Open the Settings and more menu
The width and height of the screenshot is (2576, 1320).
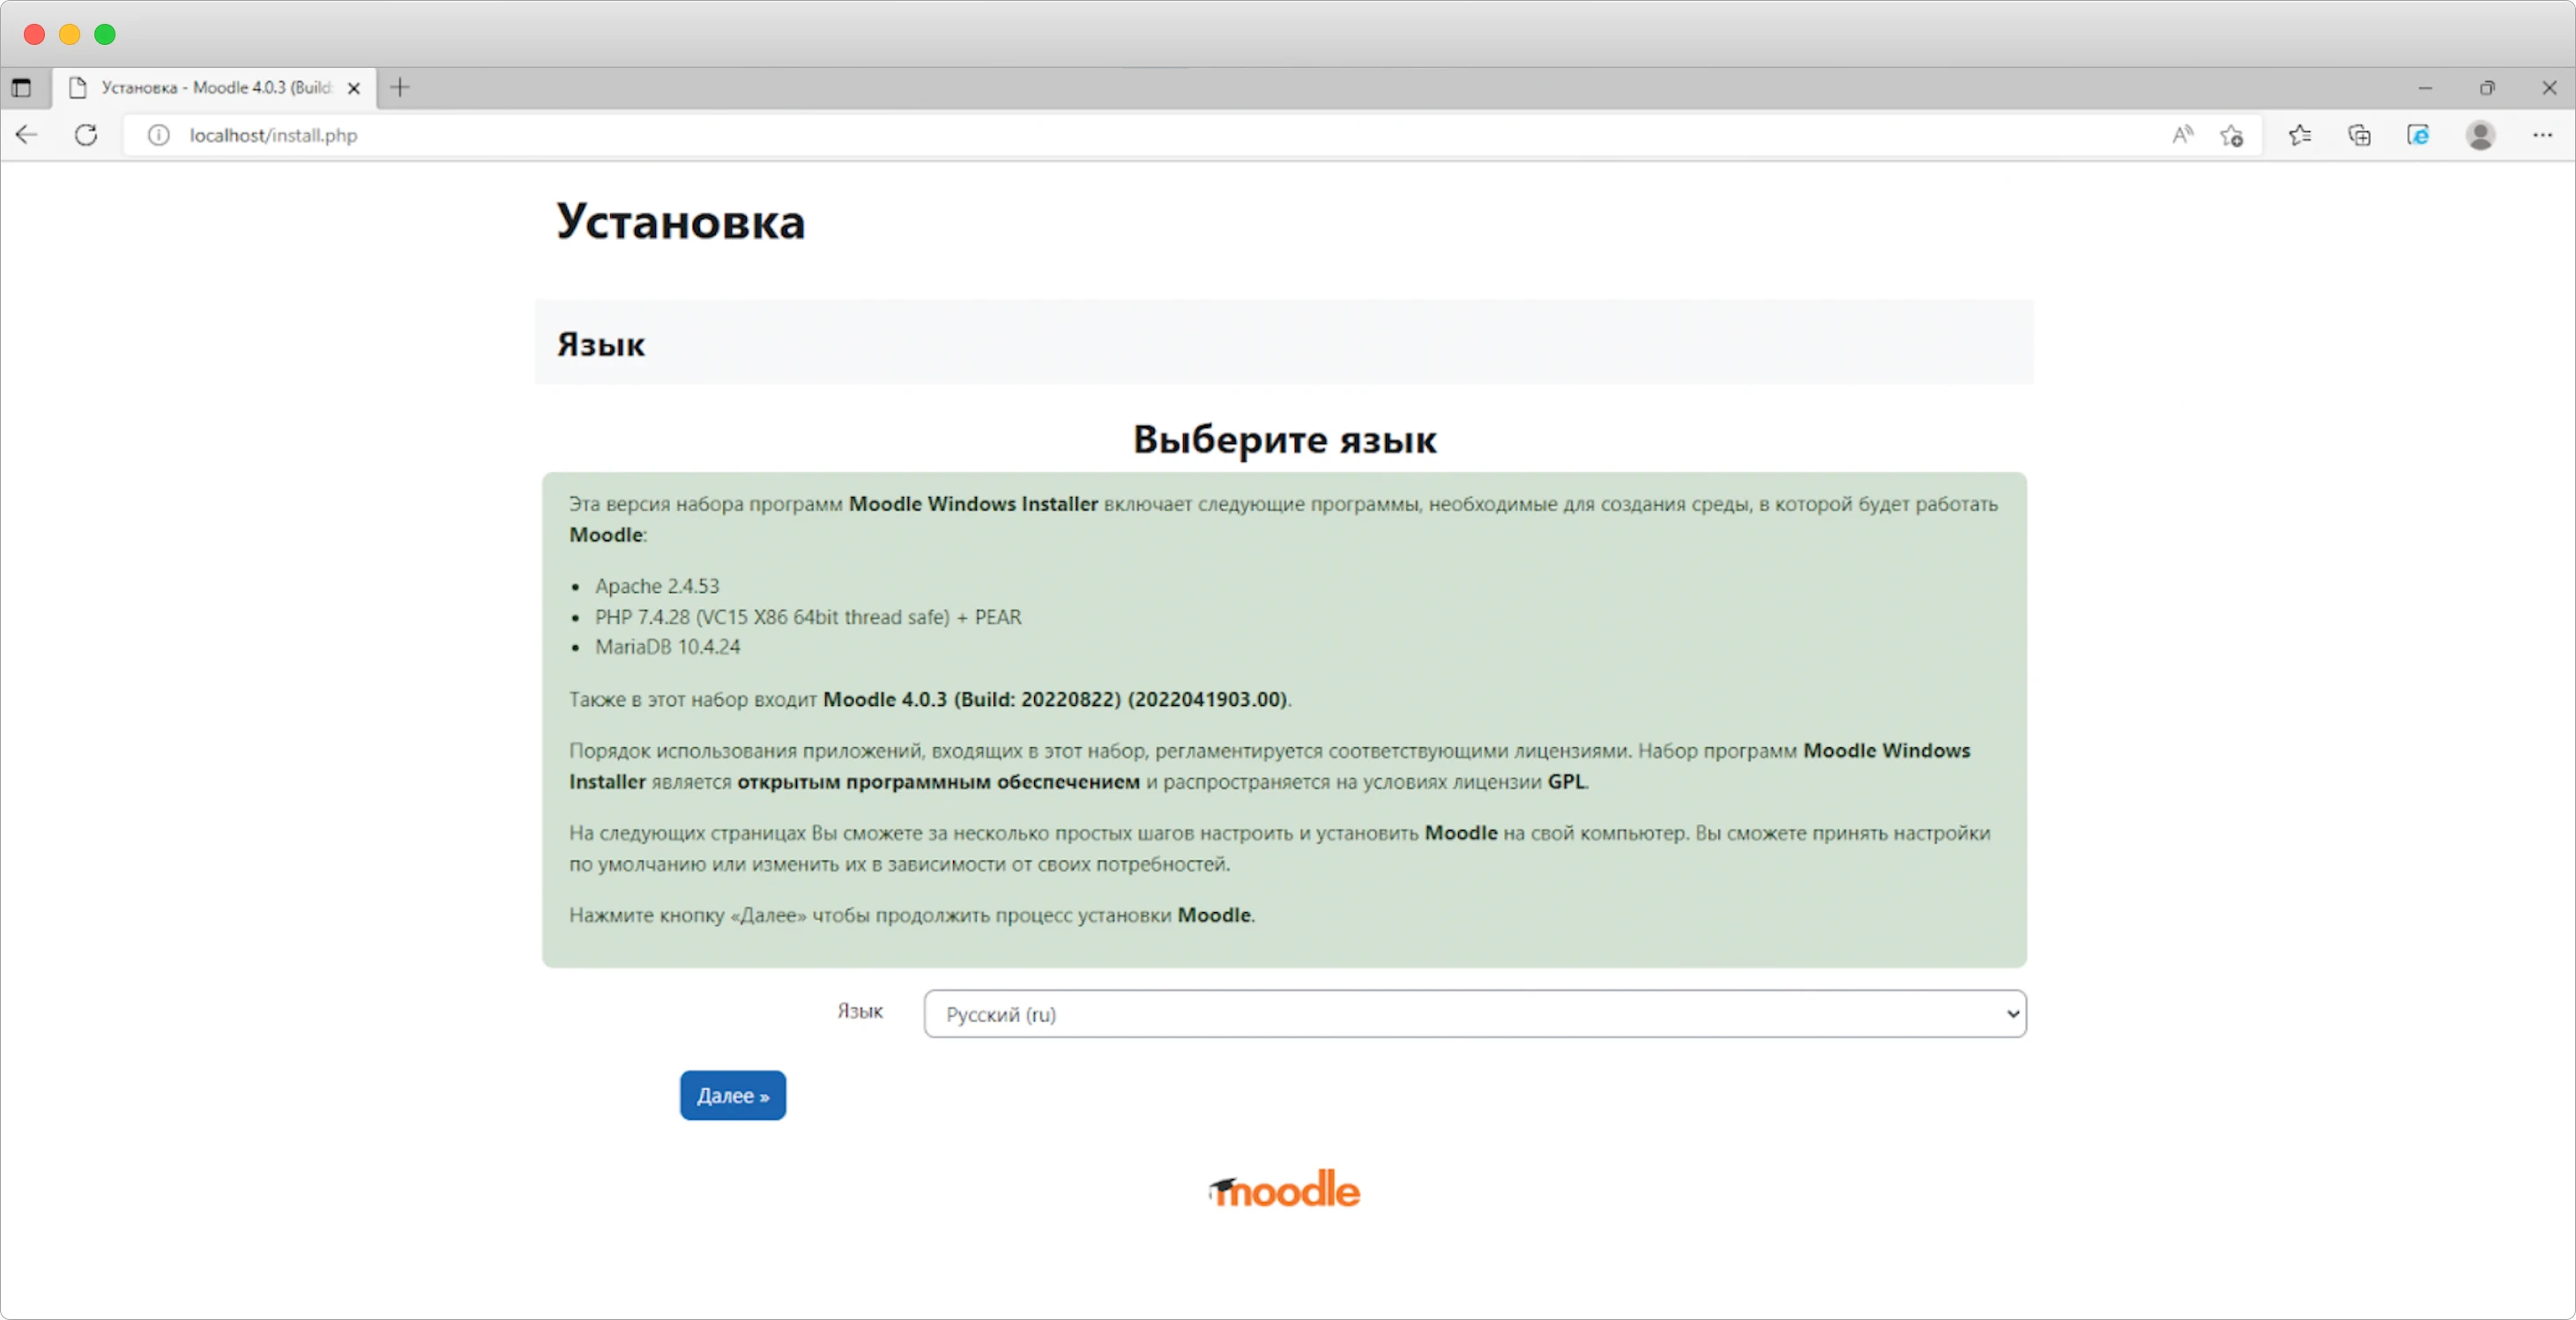click(x=2543, y=135)
